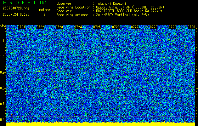Click time marker 0723
The height and width of the screenshot is (126, 198).
coord(59,27)
